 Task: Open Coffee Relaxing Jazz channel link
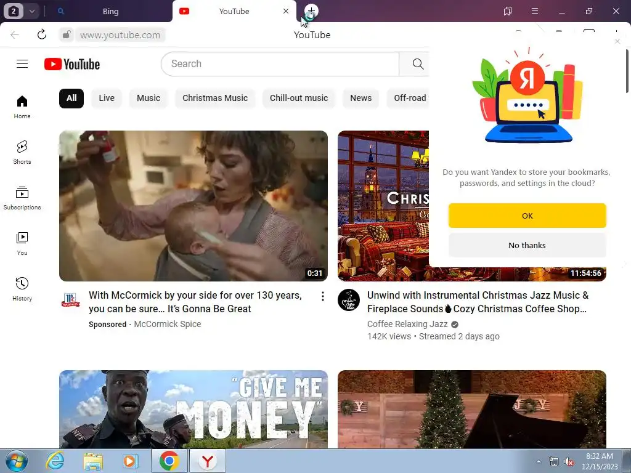coord(407,324)
